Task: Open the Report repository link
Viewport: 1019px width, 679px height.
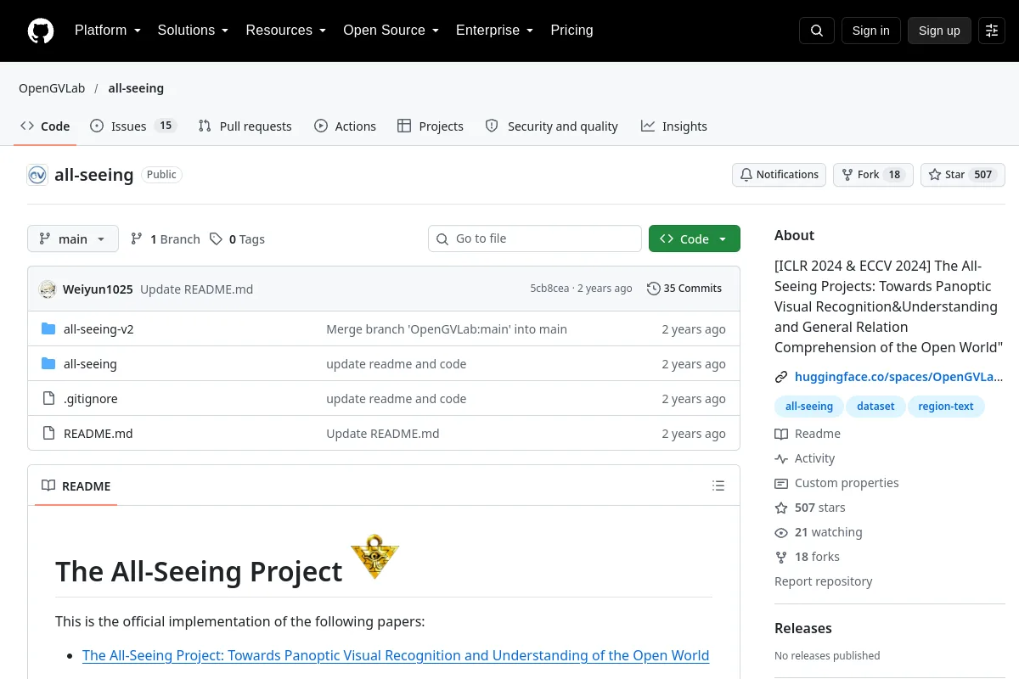Action: coord(824,581)
